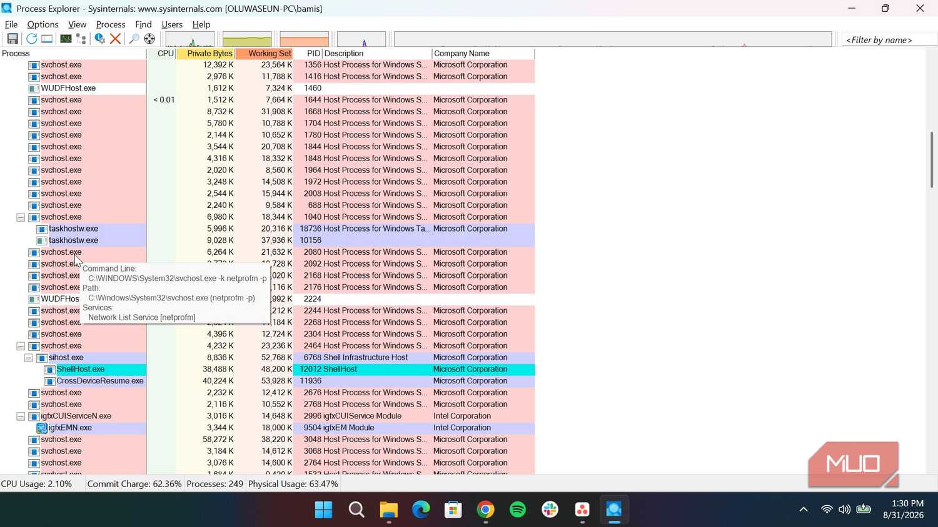Screen dimensions: 938x527
Task: Select the Find Window's Process target icon
Action: (x=149, y=39)
